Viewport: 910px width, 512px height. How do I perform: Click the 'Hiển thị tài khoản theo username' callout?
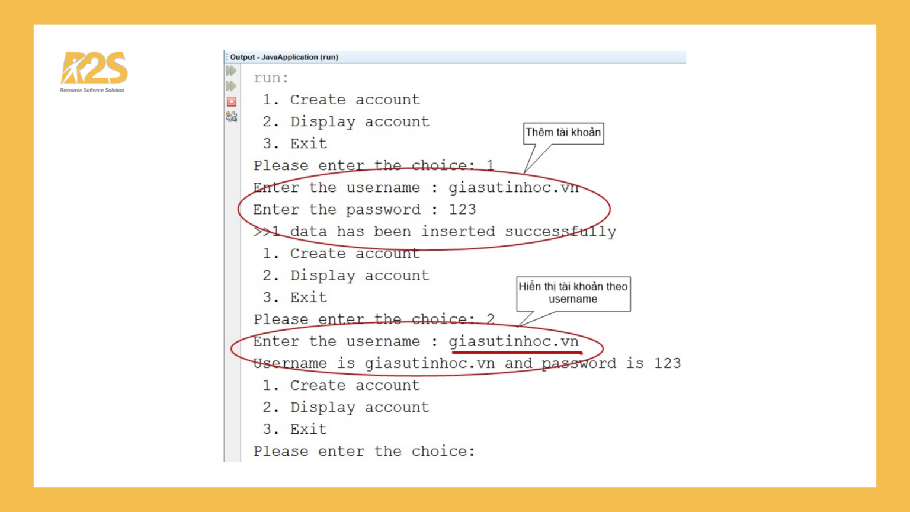pyautogui.click(x=573, y=293)
